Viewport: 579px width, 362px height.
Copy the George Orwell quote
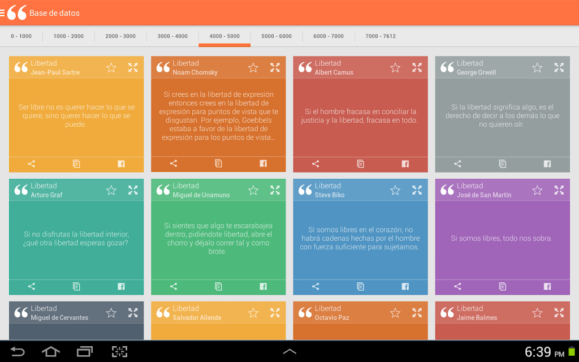coord(502,163)
